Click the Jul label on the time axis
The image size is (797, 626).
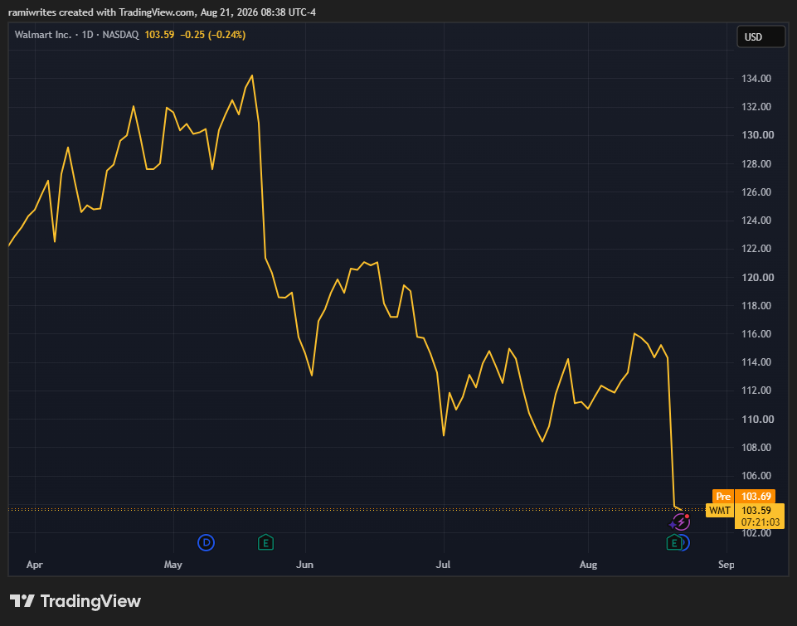click(443, 565)
